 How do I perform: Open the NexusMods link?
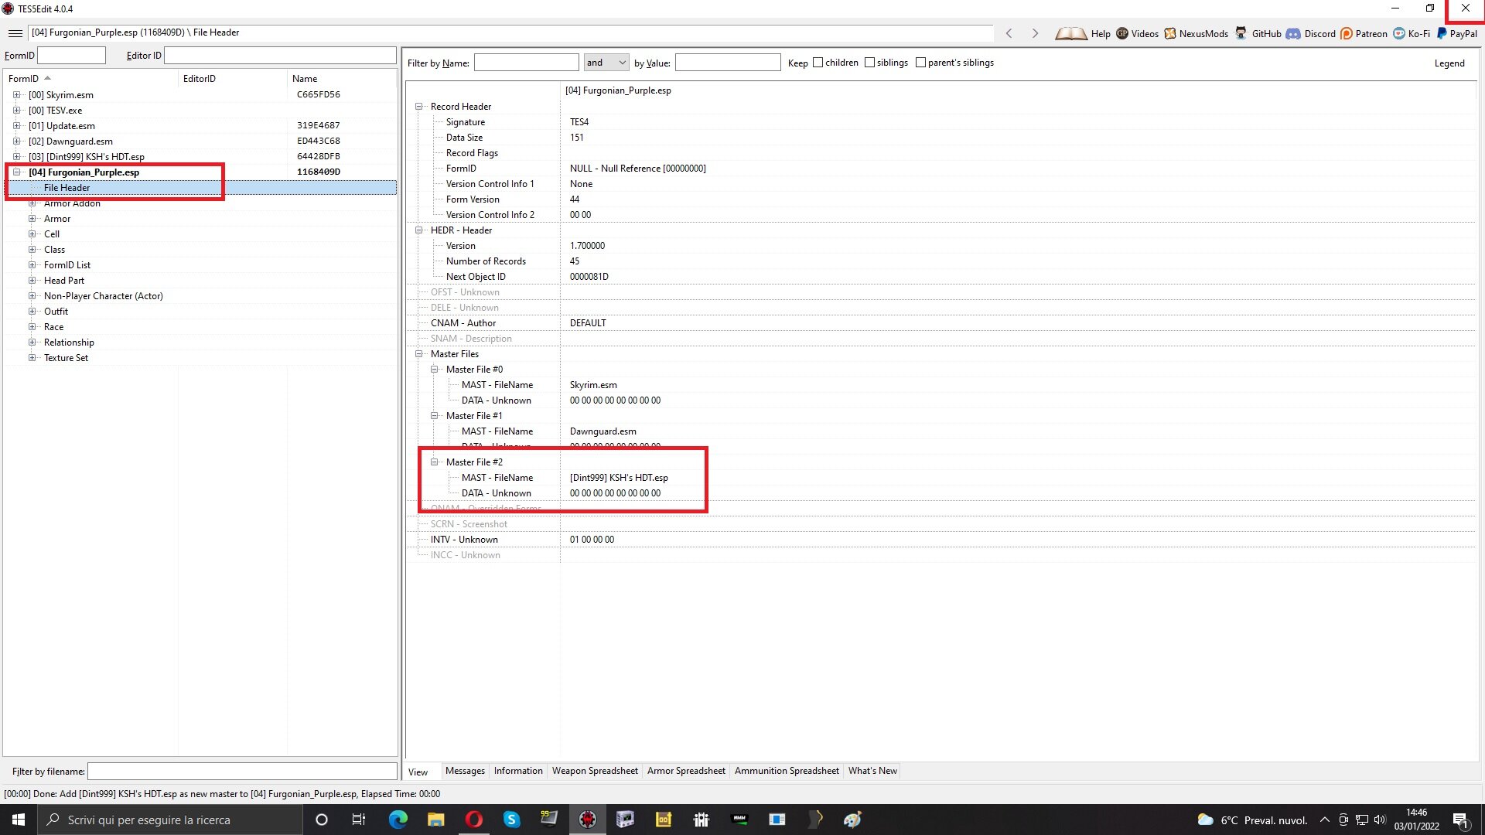tap(1196, 33)
